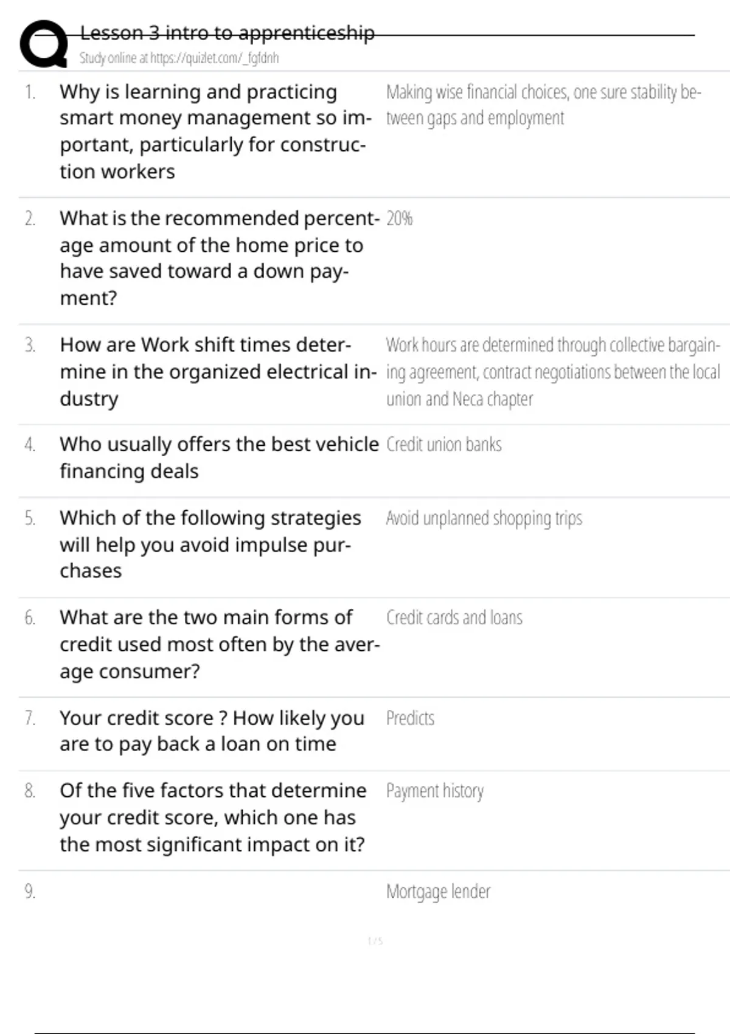
Task: Select the two main forms of credit question
Action: pos(219,644)
